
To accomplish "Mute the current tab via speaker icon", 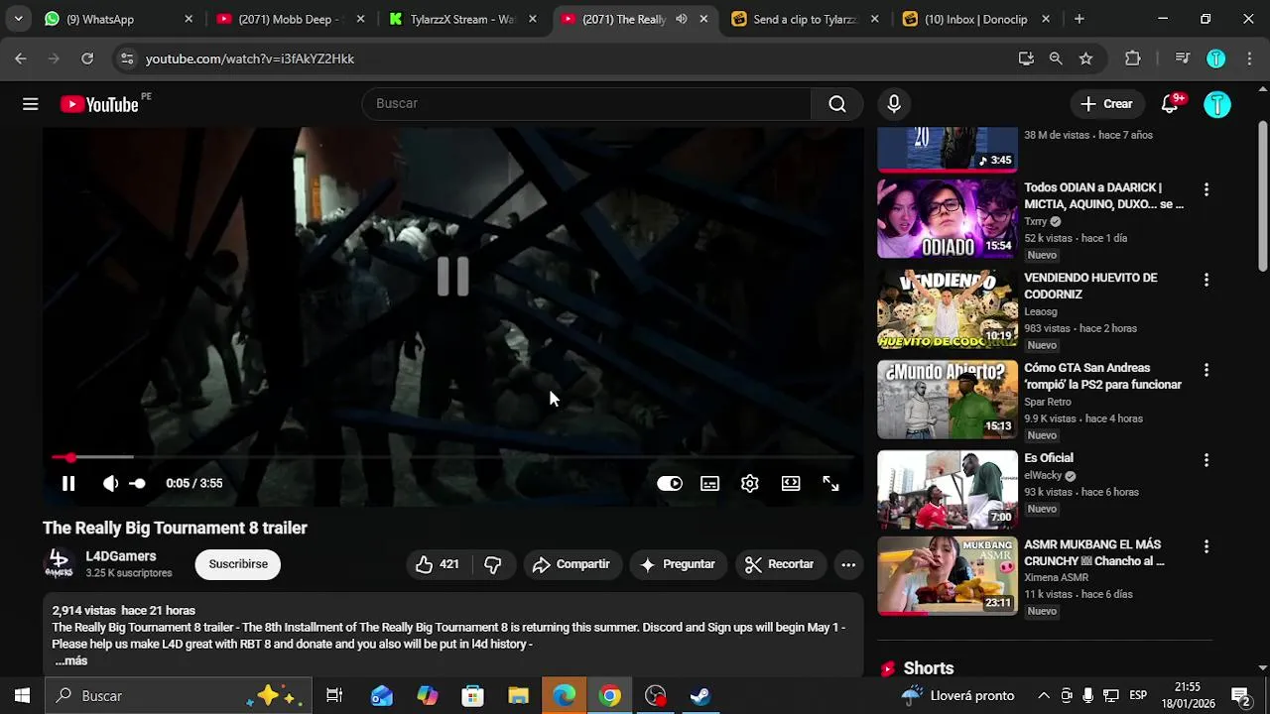I will click(681, 19).
